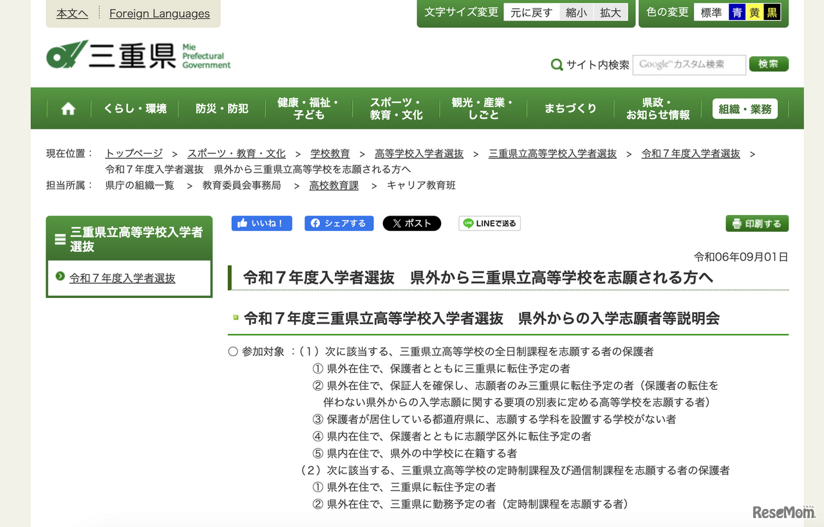Select the 組織・業務 tab
The width and height of the screenshot is (824, 527).
(744, 108)
